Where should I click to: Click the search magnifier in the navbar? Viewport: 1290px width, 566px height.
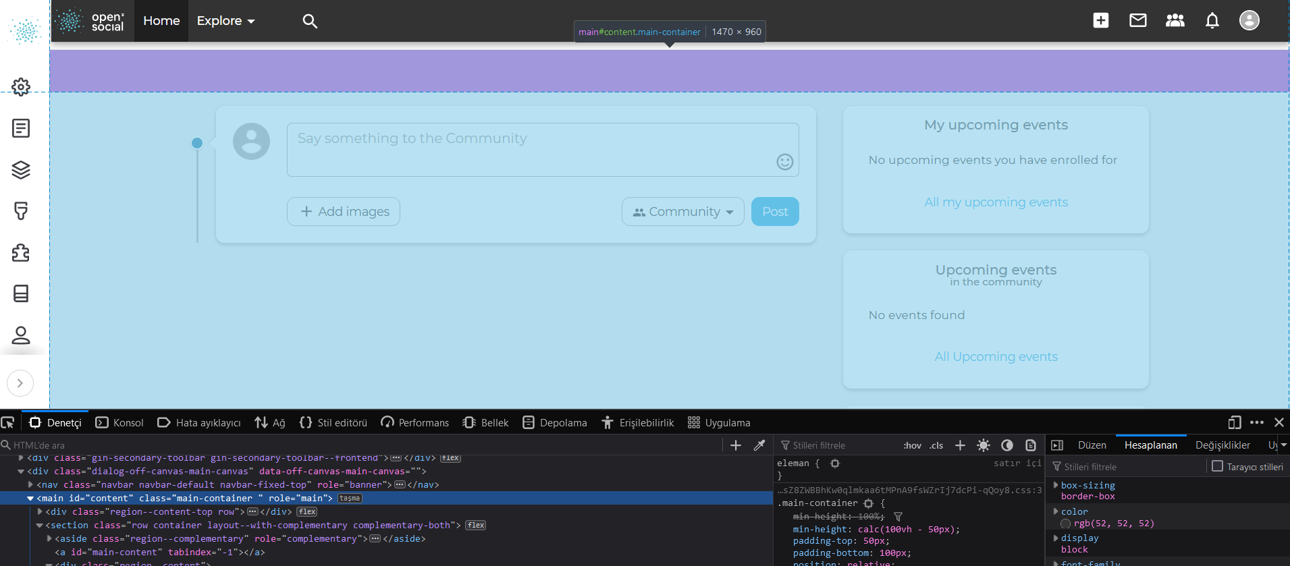(310, 21)
